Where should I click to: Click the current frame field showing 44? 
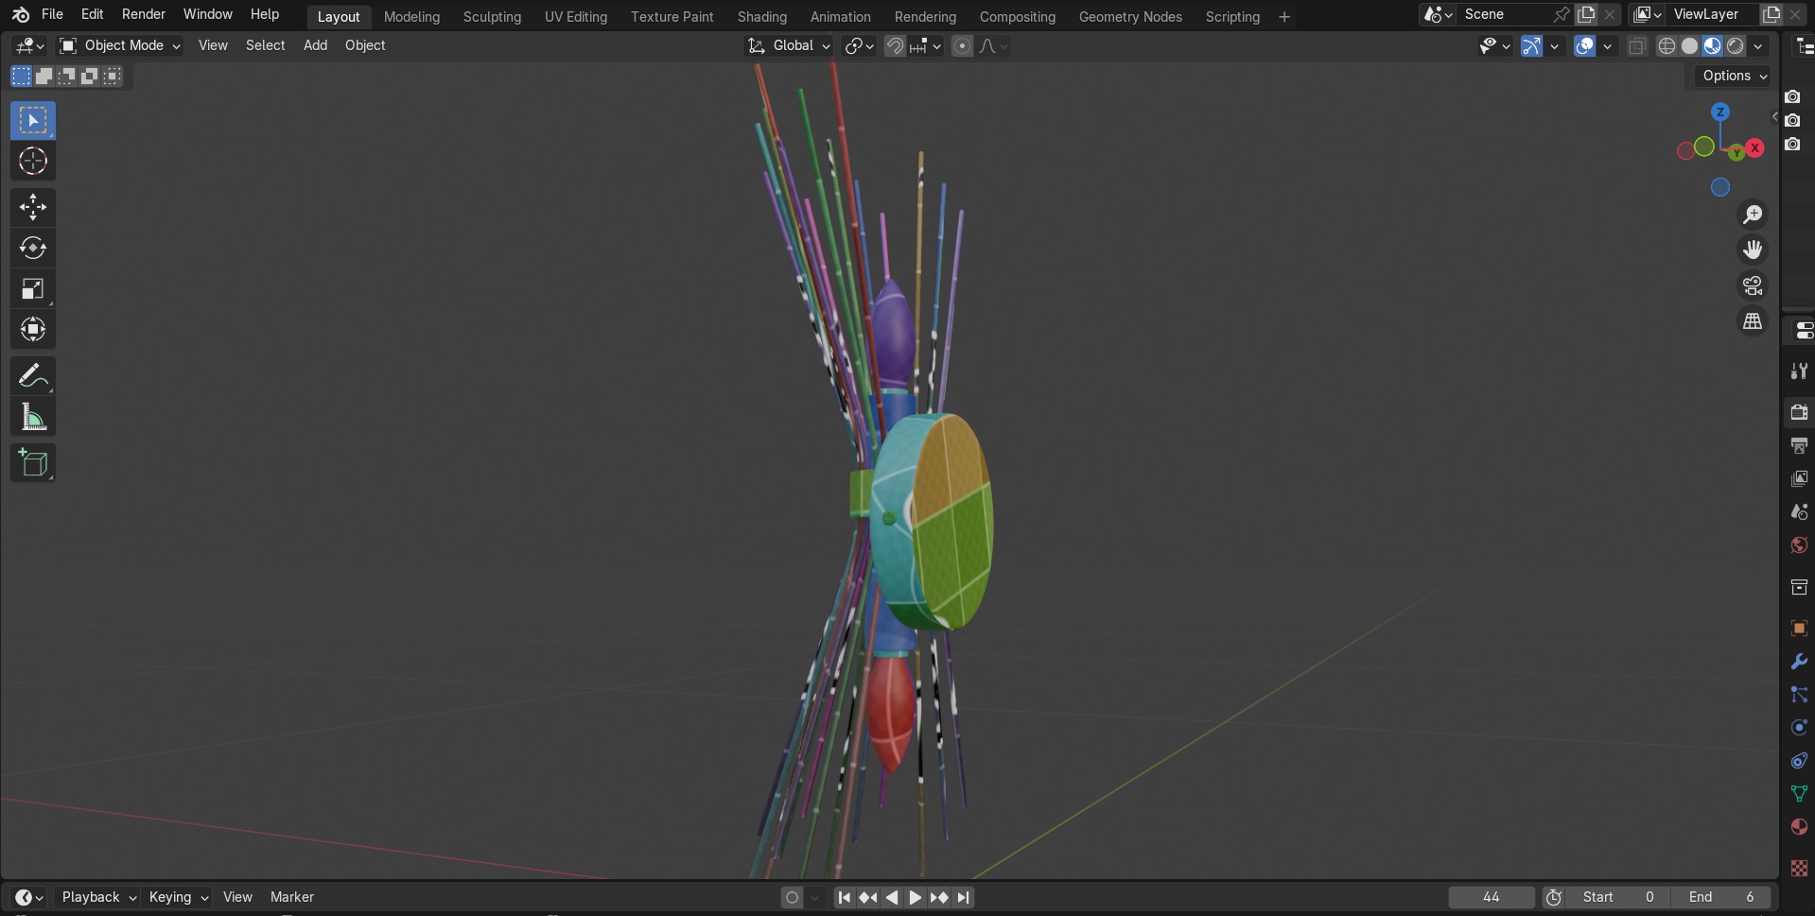click(x=1492, y=897)
